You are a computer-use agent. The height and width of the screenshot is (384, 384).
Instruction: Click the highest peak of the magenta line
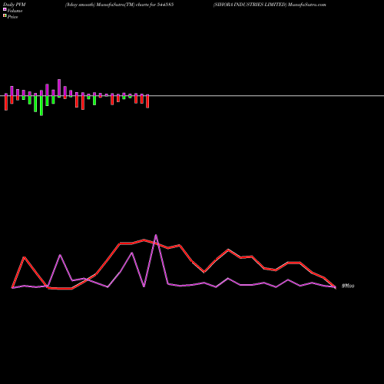pos(156,235)
